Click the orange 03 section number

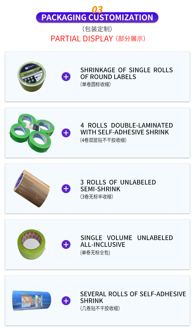(97, 10)
